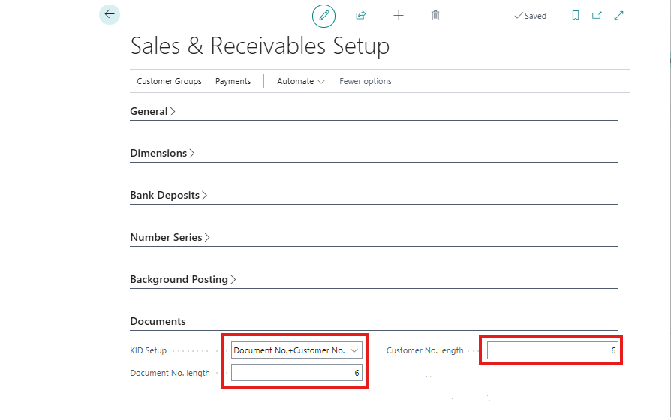Click the back arrow button
This screenshot has width=671, height=417.
pyautogui.click(x=110, y=14)
